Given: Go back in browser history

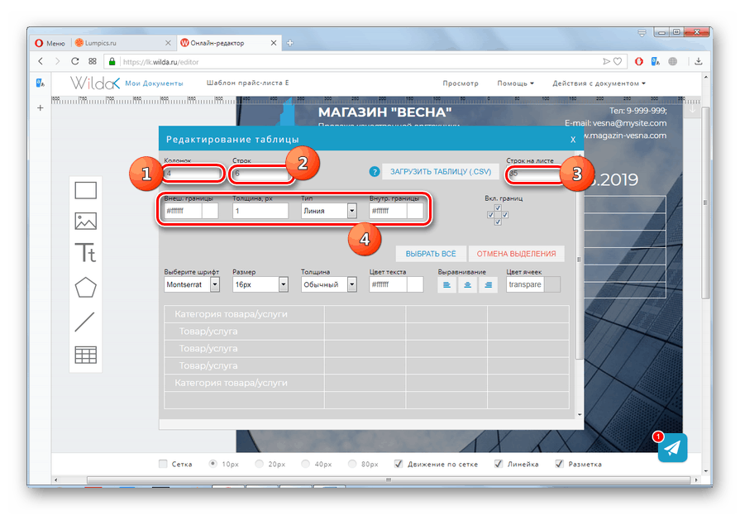Looking at the screenshot, I should tap(41, 61).
